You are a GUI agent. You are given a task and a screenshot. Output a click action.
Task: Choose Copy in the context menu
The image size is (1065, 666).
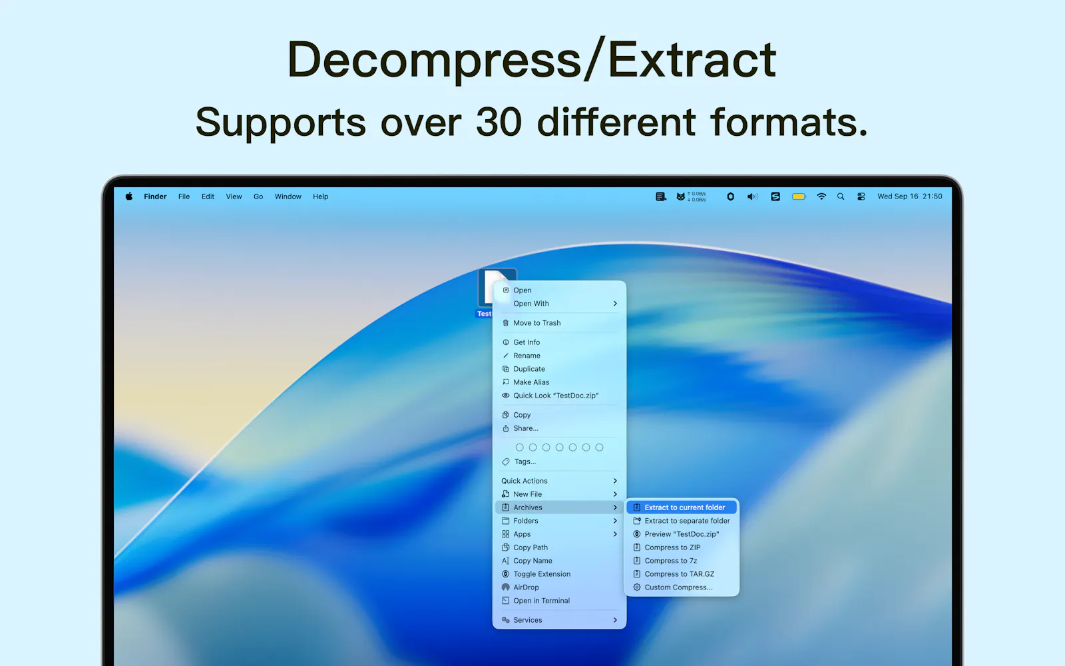[559, 415]
